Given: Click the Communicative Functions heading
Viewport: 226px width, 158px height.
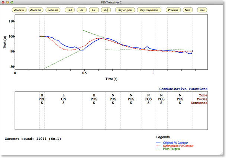Looking at the screenshot, I should coord(183,89).
